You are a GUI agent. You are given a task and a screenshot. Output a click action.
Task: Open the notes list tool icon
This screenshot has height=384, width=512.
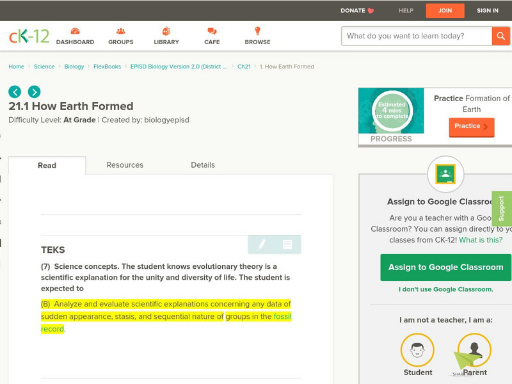(x=287, y=244)
